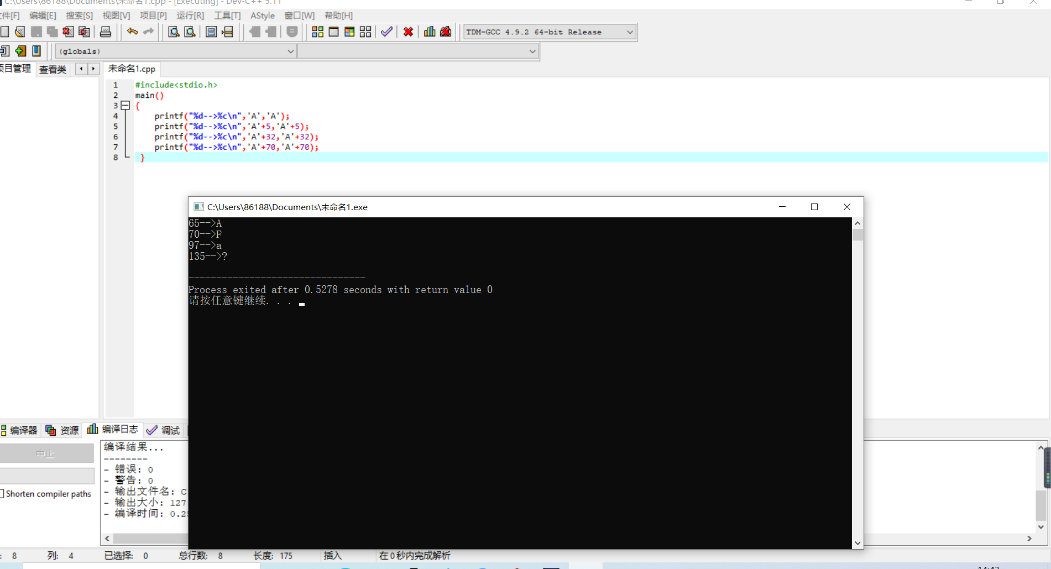Click the Goto bookmark blue icon

coord(36,51)
